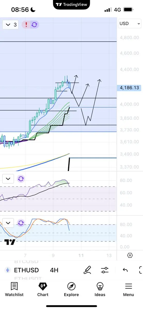
Task: Switch to the Ideas tab
Action: (x=100, y=289)
